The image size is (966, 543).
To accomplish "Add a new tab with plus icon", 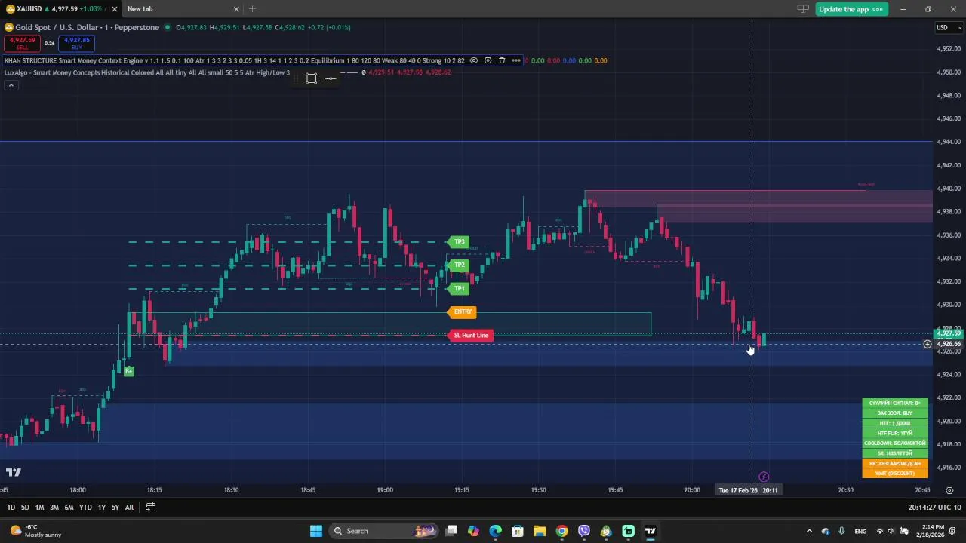I will (252, 9).
